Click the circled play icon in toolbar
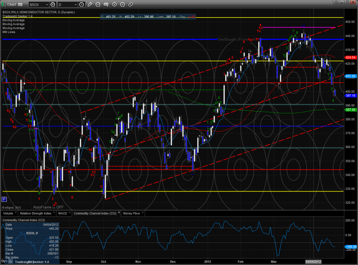Screen dimensions: 358x265 114,4
